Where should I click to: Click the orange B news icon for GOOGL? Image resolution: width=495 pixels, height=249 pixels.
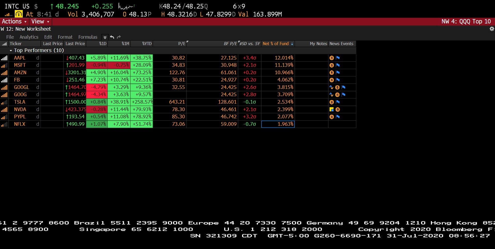click(x=337, y=87)
